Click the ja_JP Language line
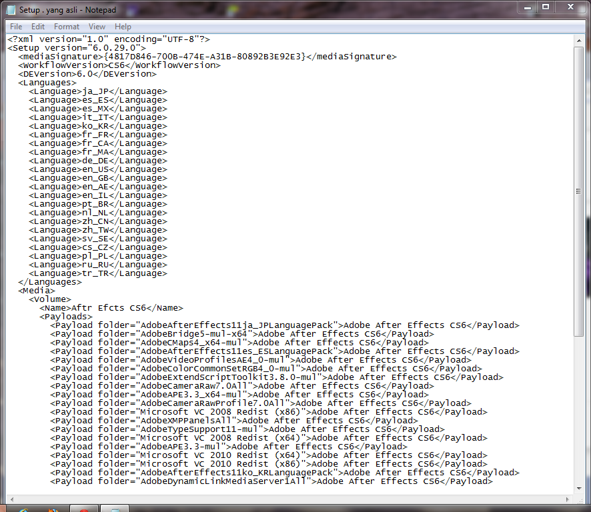 [x=98, y=91]
